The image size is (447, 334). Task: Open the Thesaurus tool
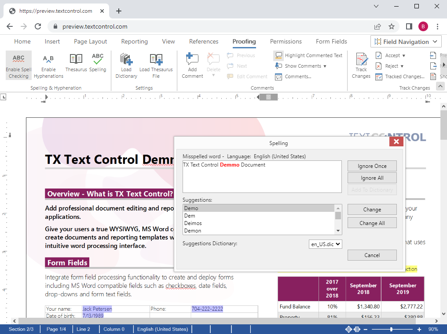pos(76,63)
